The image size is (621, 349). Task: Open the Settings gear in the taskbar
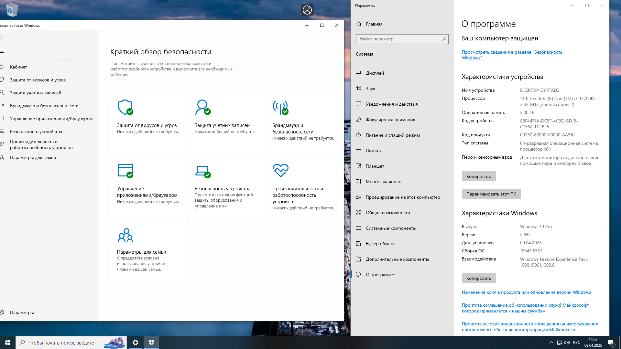pyautogui.click(x=136, y=343)
